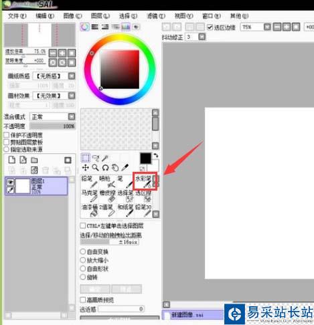Screen dimensions: 314x325
Task: Click toolbar zoom in plus button
Action: 287,27
